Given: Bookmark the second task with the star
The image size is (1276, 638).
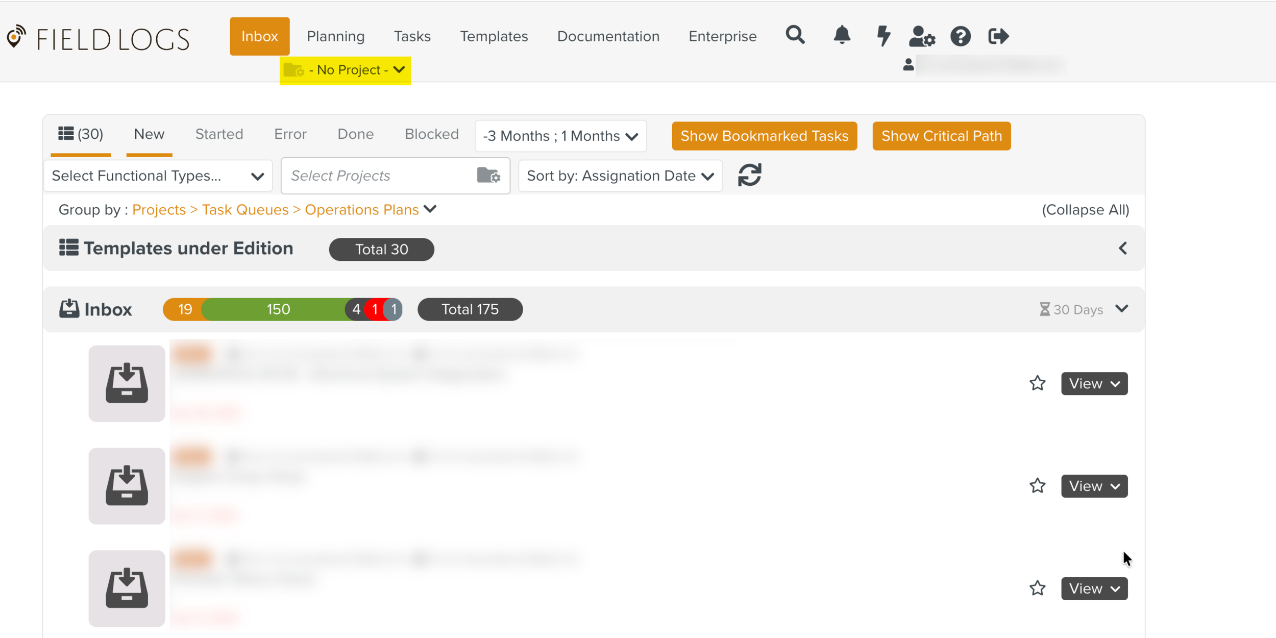Looking at the screenshot, I should pyautogui.click(x=1037, y=486).
